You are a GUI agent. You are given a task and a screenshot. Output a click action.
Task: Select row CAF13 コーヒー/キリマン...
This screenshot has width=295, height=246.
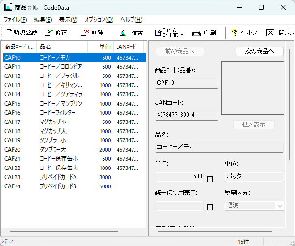74,85
